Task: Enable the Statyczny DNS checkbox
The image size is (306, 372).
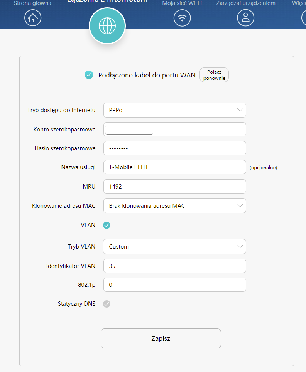Action: point(107,304)
